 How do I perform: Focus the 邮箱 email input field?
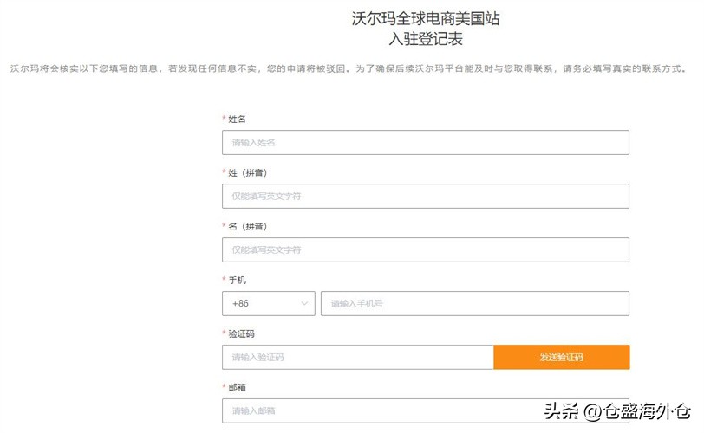pos(425,410)
